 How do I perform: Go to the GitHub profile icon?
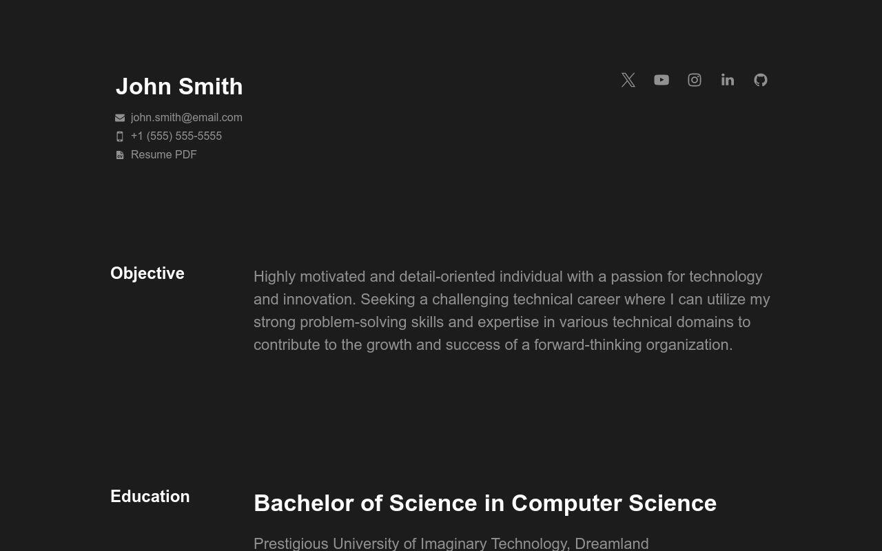tap(761, 80)
